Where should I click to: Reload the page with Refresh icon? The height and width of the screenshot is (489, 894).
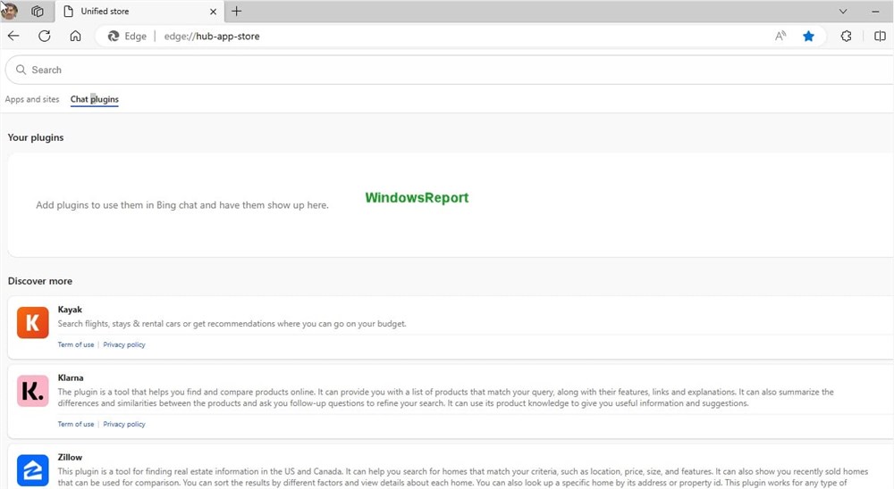(44, 37)
